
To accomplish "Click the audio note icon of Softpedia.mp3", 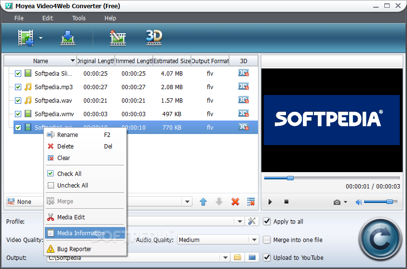I will 28,87.
